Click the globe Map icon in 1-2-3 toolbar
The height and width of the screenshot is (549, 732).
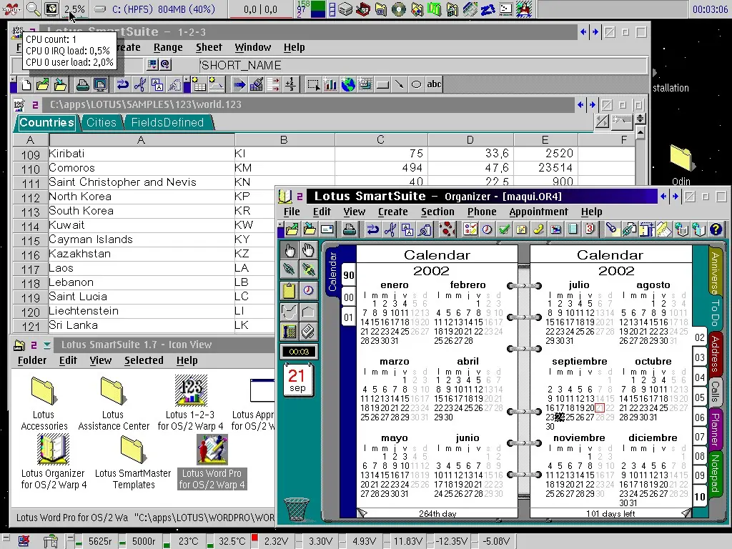[x=348, y=84]
